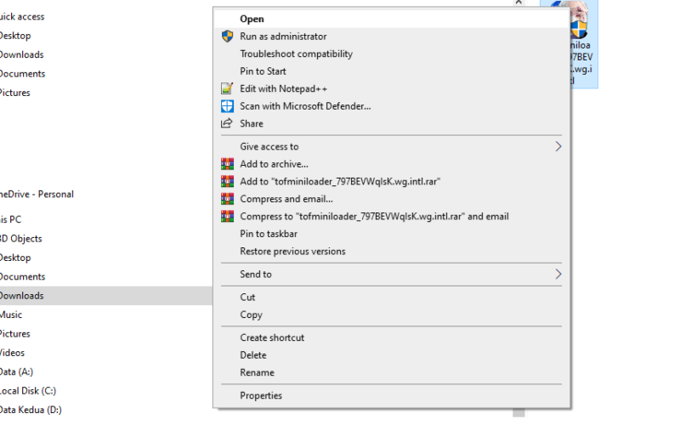Select Restore previous versions
680x425 pixels.
[391, 251]
